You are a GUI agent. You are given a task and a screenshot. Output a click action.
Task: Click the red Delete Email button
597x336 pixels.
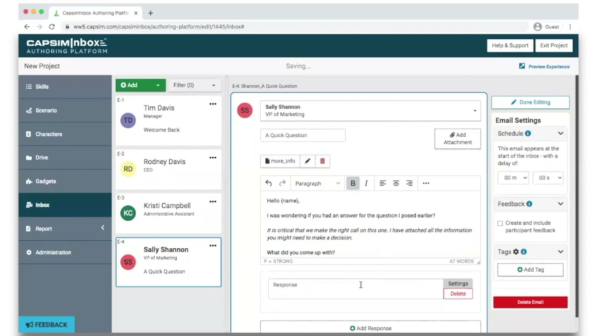click(530, 302)
